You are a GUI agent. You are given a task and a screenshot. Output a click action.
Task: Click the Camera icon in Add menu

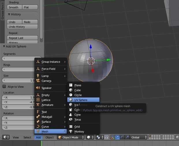click(38, 81)
